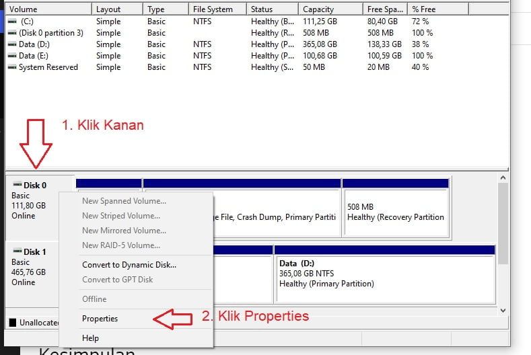This screenshot has height=355, width=531.
Task: Open Help from the context menu
Action: [137, 338]
